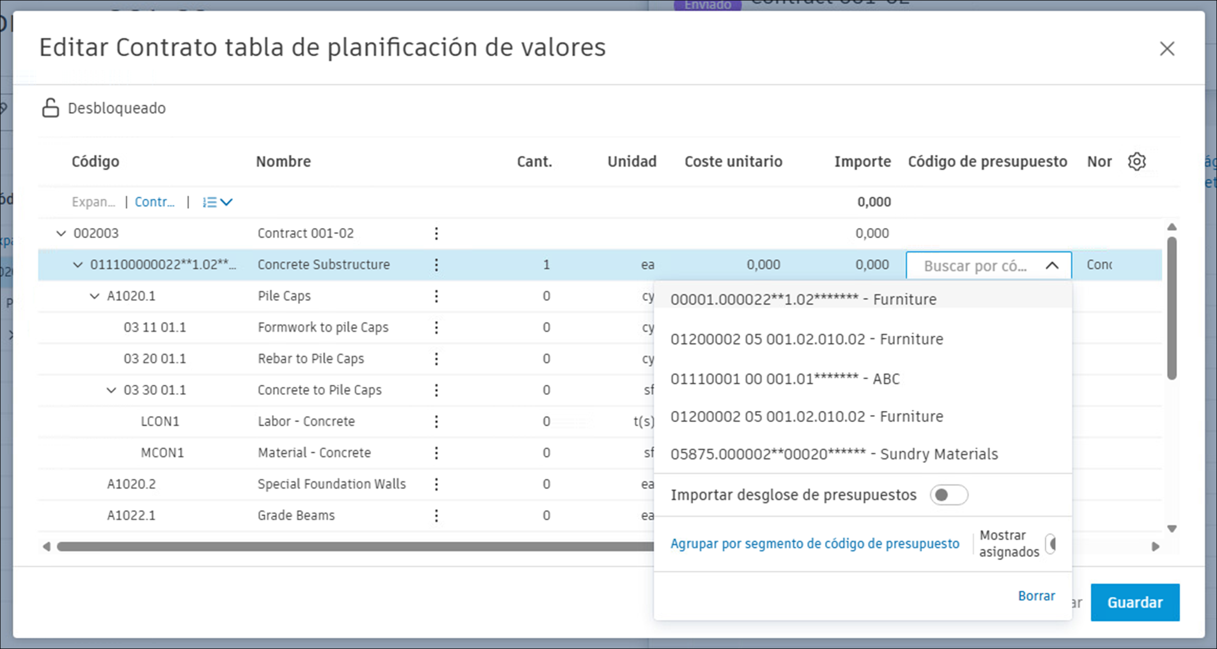Open the three-dot menu for Grade Beams
The width and height of the screenshot is (1217, 649).
436,515
